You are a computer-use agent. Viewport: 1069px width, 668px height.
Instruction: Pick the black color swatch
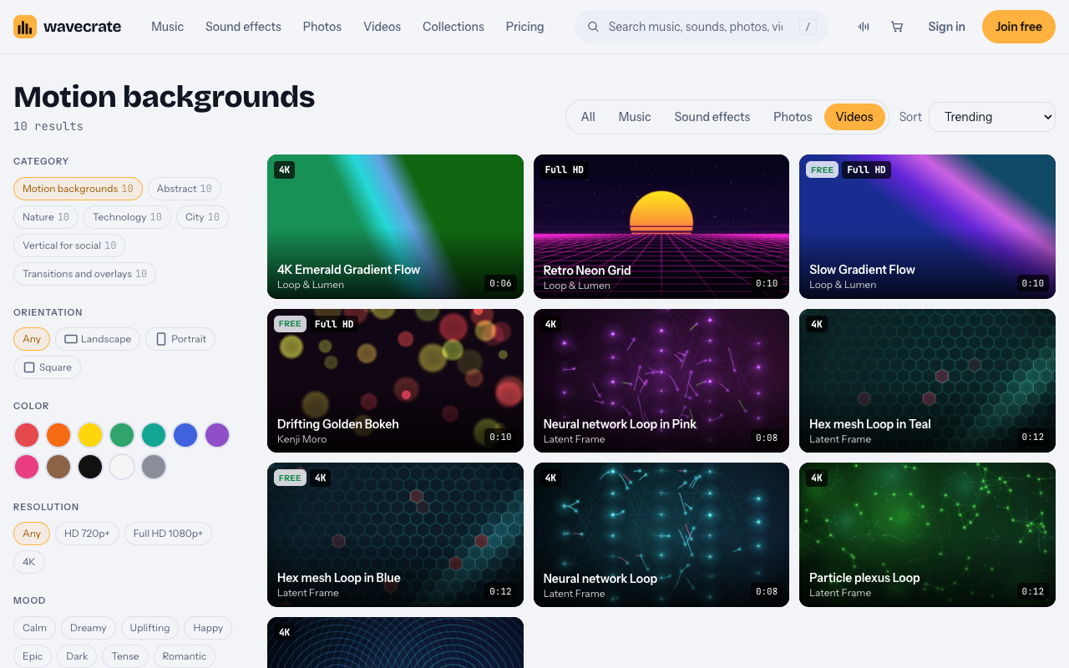pyautogui.click(x=90, y=467)
